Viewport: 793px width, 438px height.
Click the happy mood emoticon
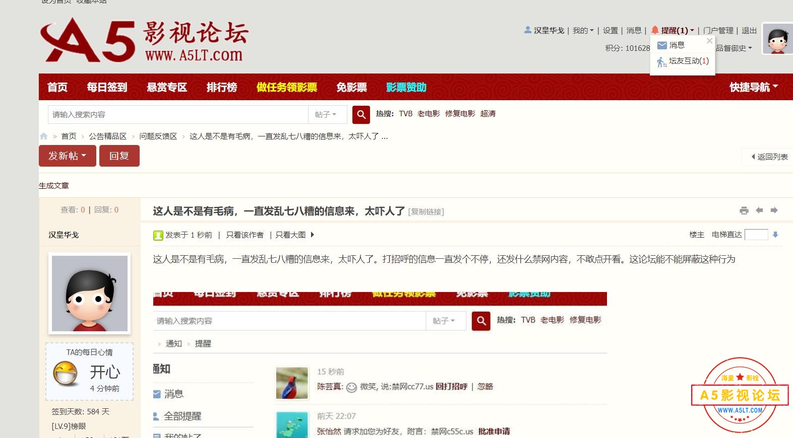pos(66,374)
